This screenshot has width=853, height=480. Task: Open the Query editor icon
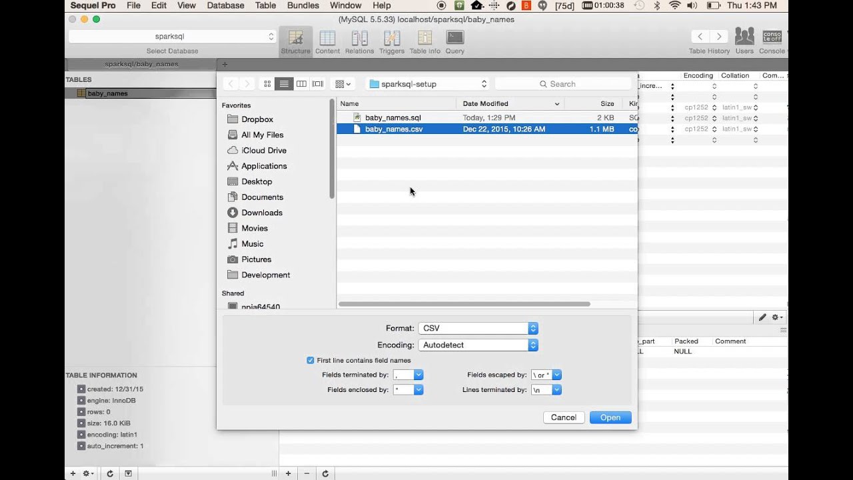[x=455, y=41]
